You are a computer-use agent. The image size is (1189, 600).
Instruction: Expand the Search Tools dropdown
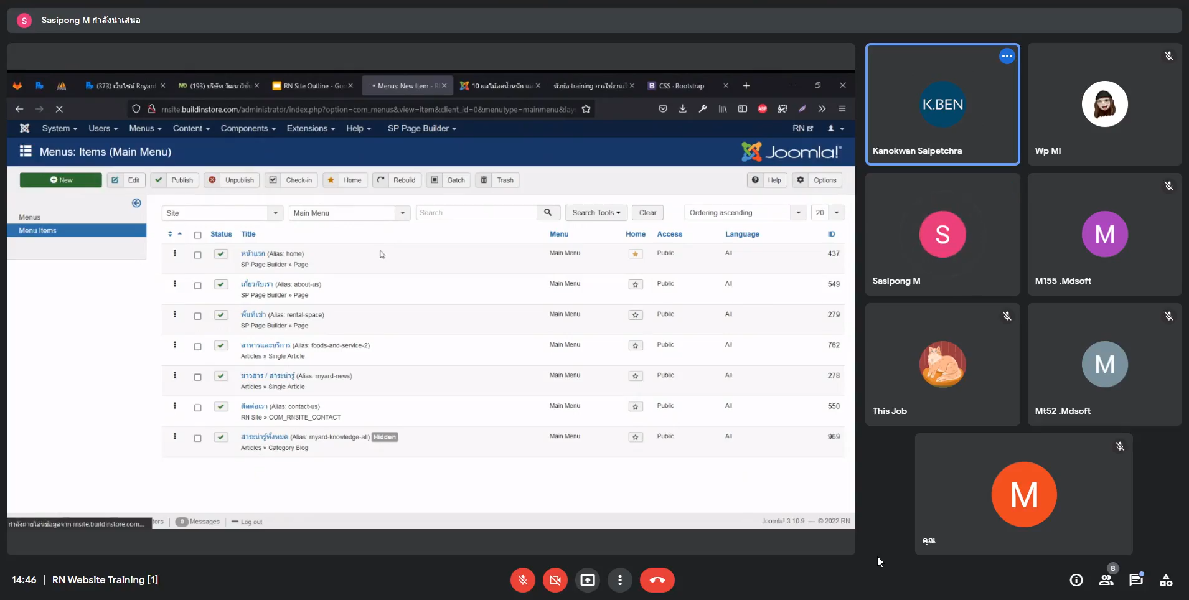[x=596, y=213]
